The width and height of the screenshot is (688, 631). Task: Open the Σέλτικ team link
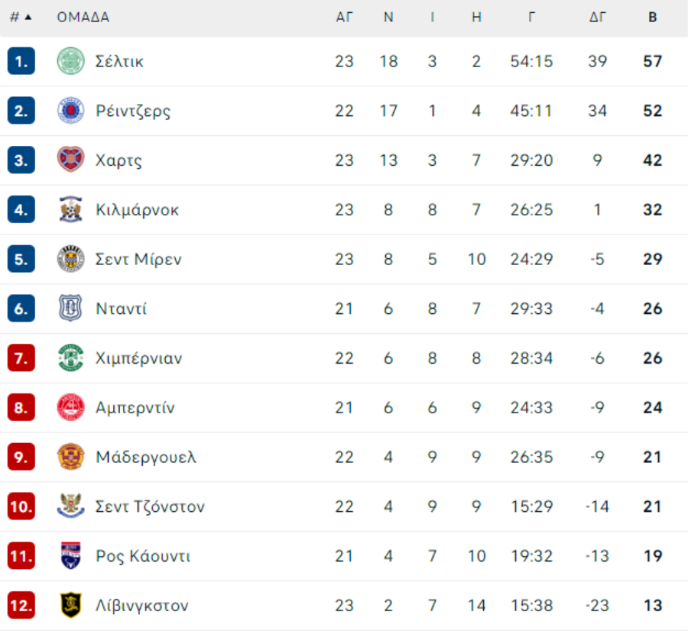(119, 61)
